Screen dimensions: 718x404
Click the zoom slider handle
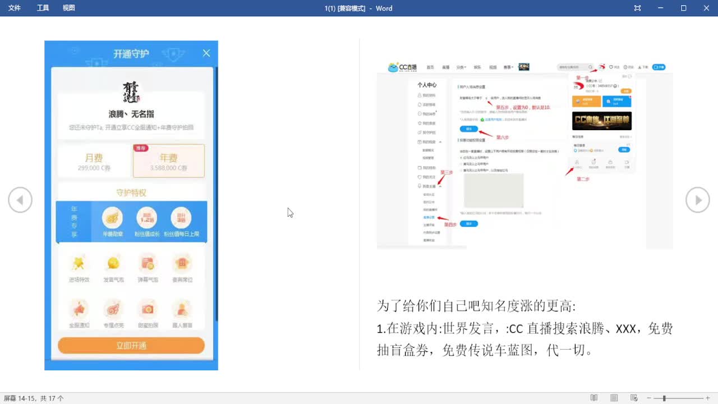coord(664,398)
